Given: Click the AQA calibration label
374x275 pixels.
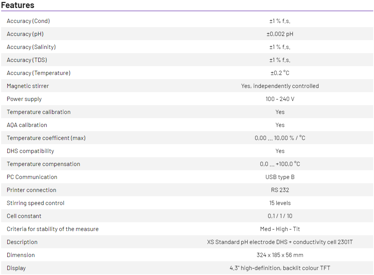Looking at the screenshot, I should 27,125.
